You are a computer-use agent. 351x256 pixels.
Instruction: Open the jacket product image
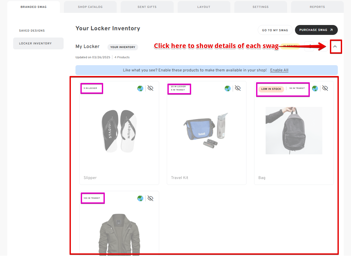pos(119,234)
